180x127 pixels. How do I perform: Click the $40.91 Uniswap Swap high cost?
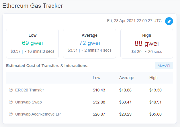155,102
